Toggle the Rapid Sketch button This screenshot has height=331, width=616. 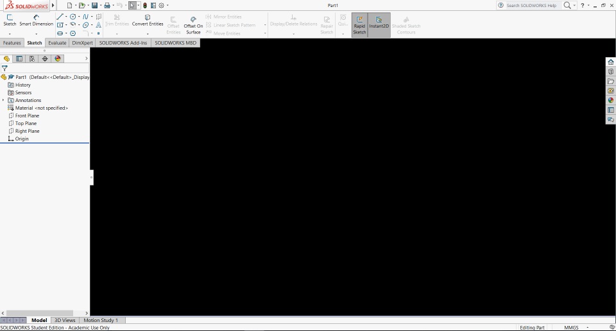click(x=359, y=25)
